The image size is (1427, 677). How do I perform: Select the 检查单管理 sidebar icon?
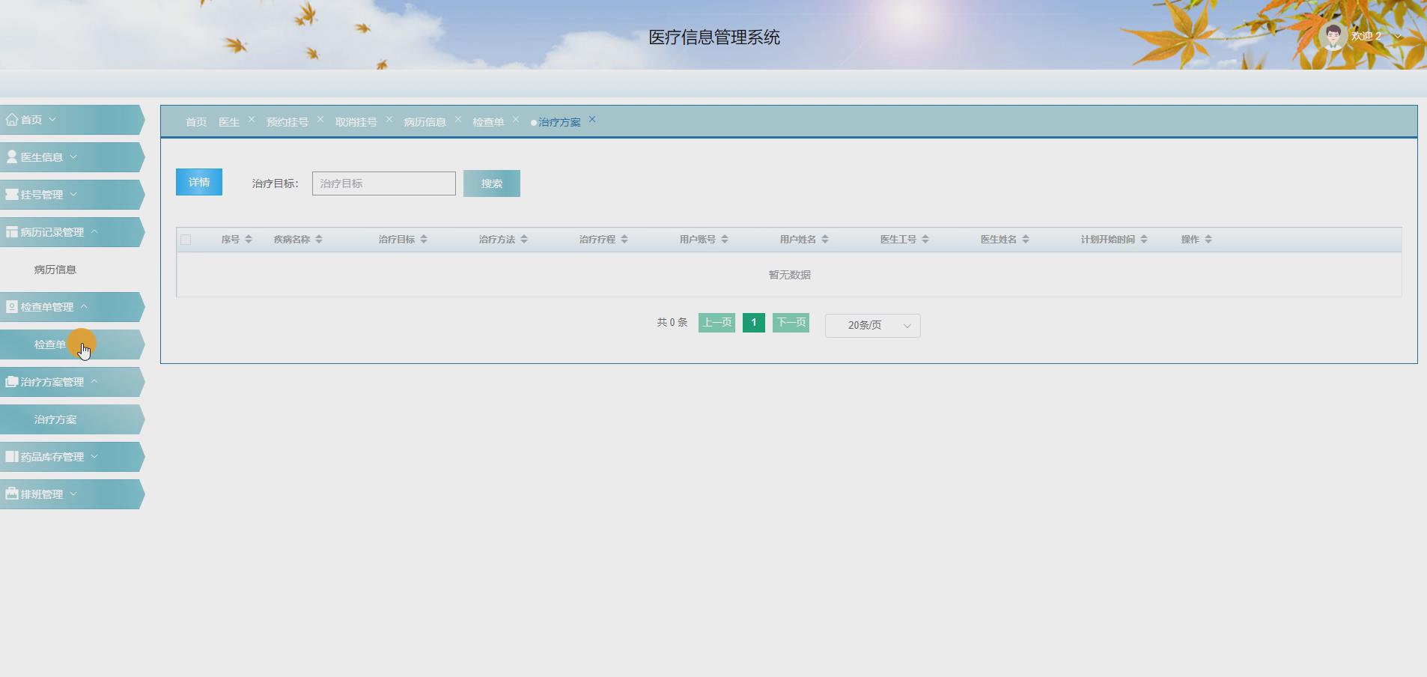10,306
